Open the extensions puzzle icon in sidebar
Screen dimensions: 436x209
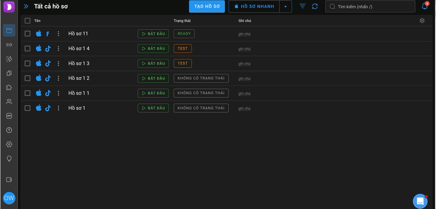[9, 87]
